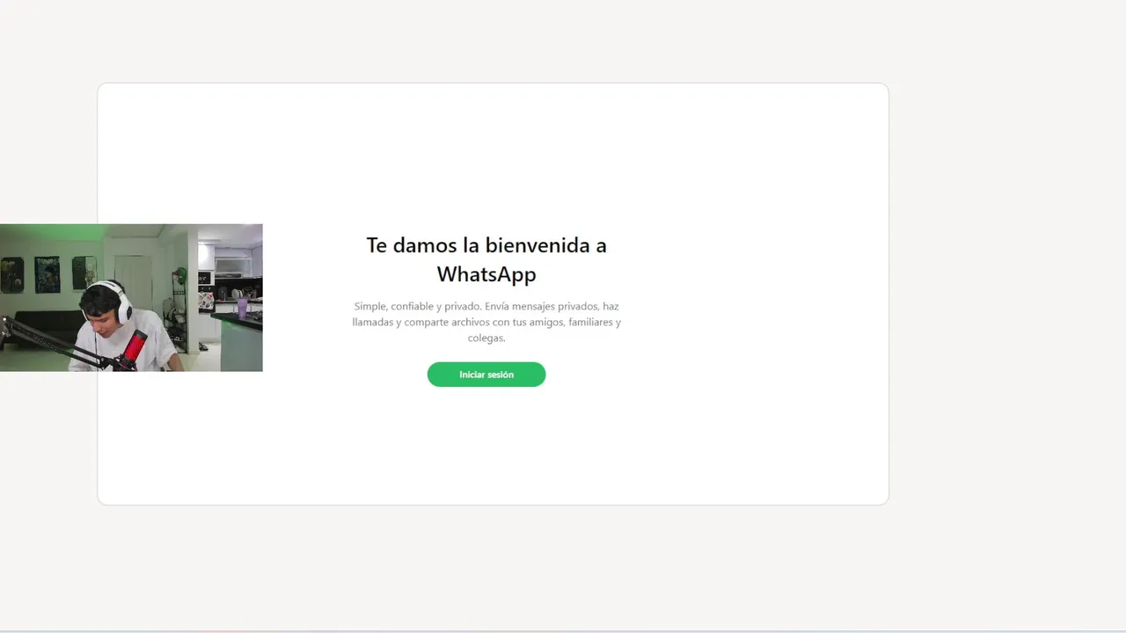Click the green Iniciar sesión button
Viewport: 1126px width, 633px height.
point(486,375)
